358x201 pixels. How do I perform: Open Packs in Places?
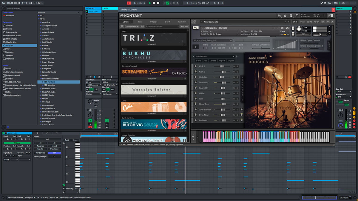coord(9,68)
